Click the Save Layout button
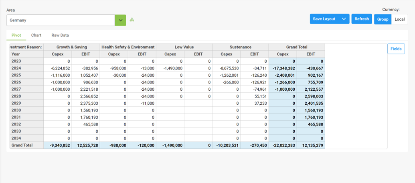Screen dimensions: 415x183 324,19
